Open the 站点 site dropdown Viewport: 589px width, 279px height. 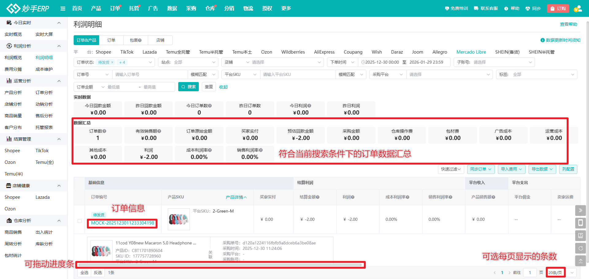[188, 62]
